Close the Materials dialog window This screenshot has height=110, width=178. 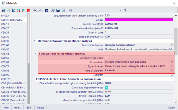pyautogui.click(x=174, y=3)
